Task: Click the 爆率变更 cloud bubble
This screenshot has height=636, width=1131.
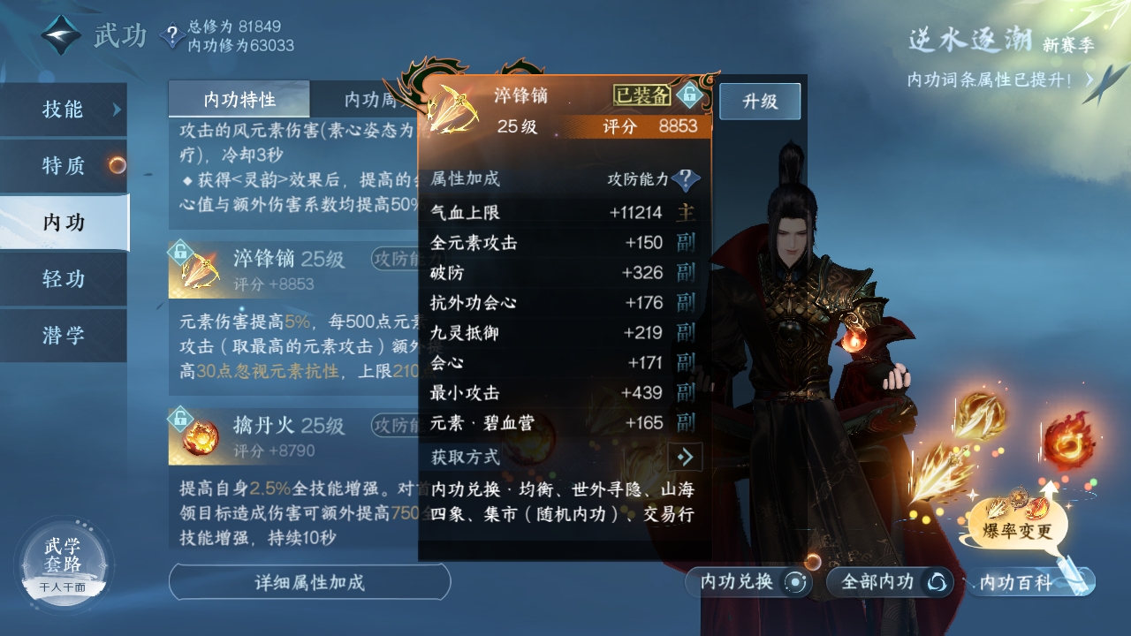Action: click(x=1016, y=525)
